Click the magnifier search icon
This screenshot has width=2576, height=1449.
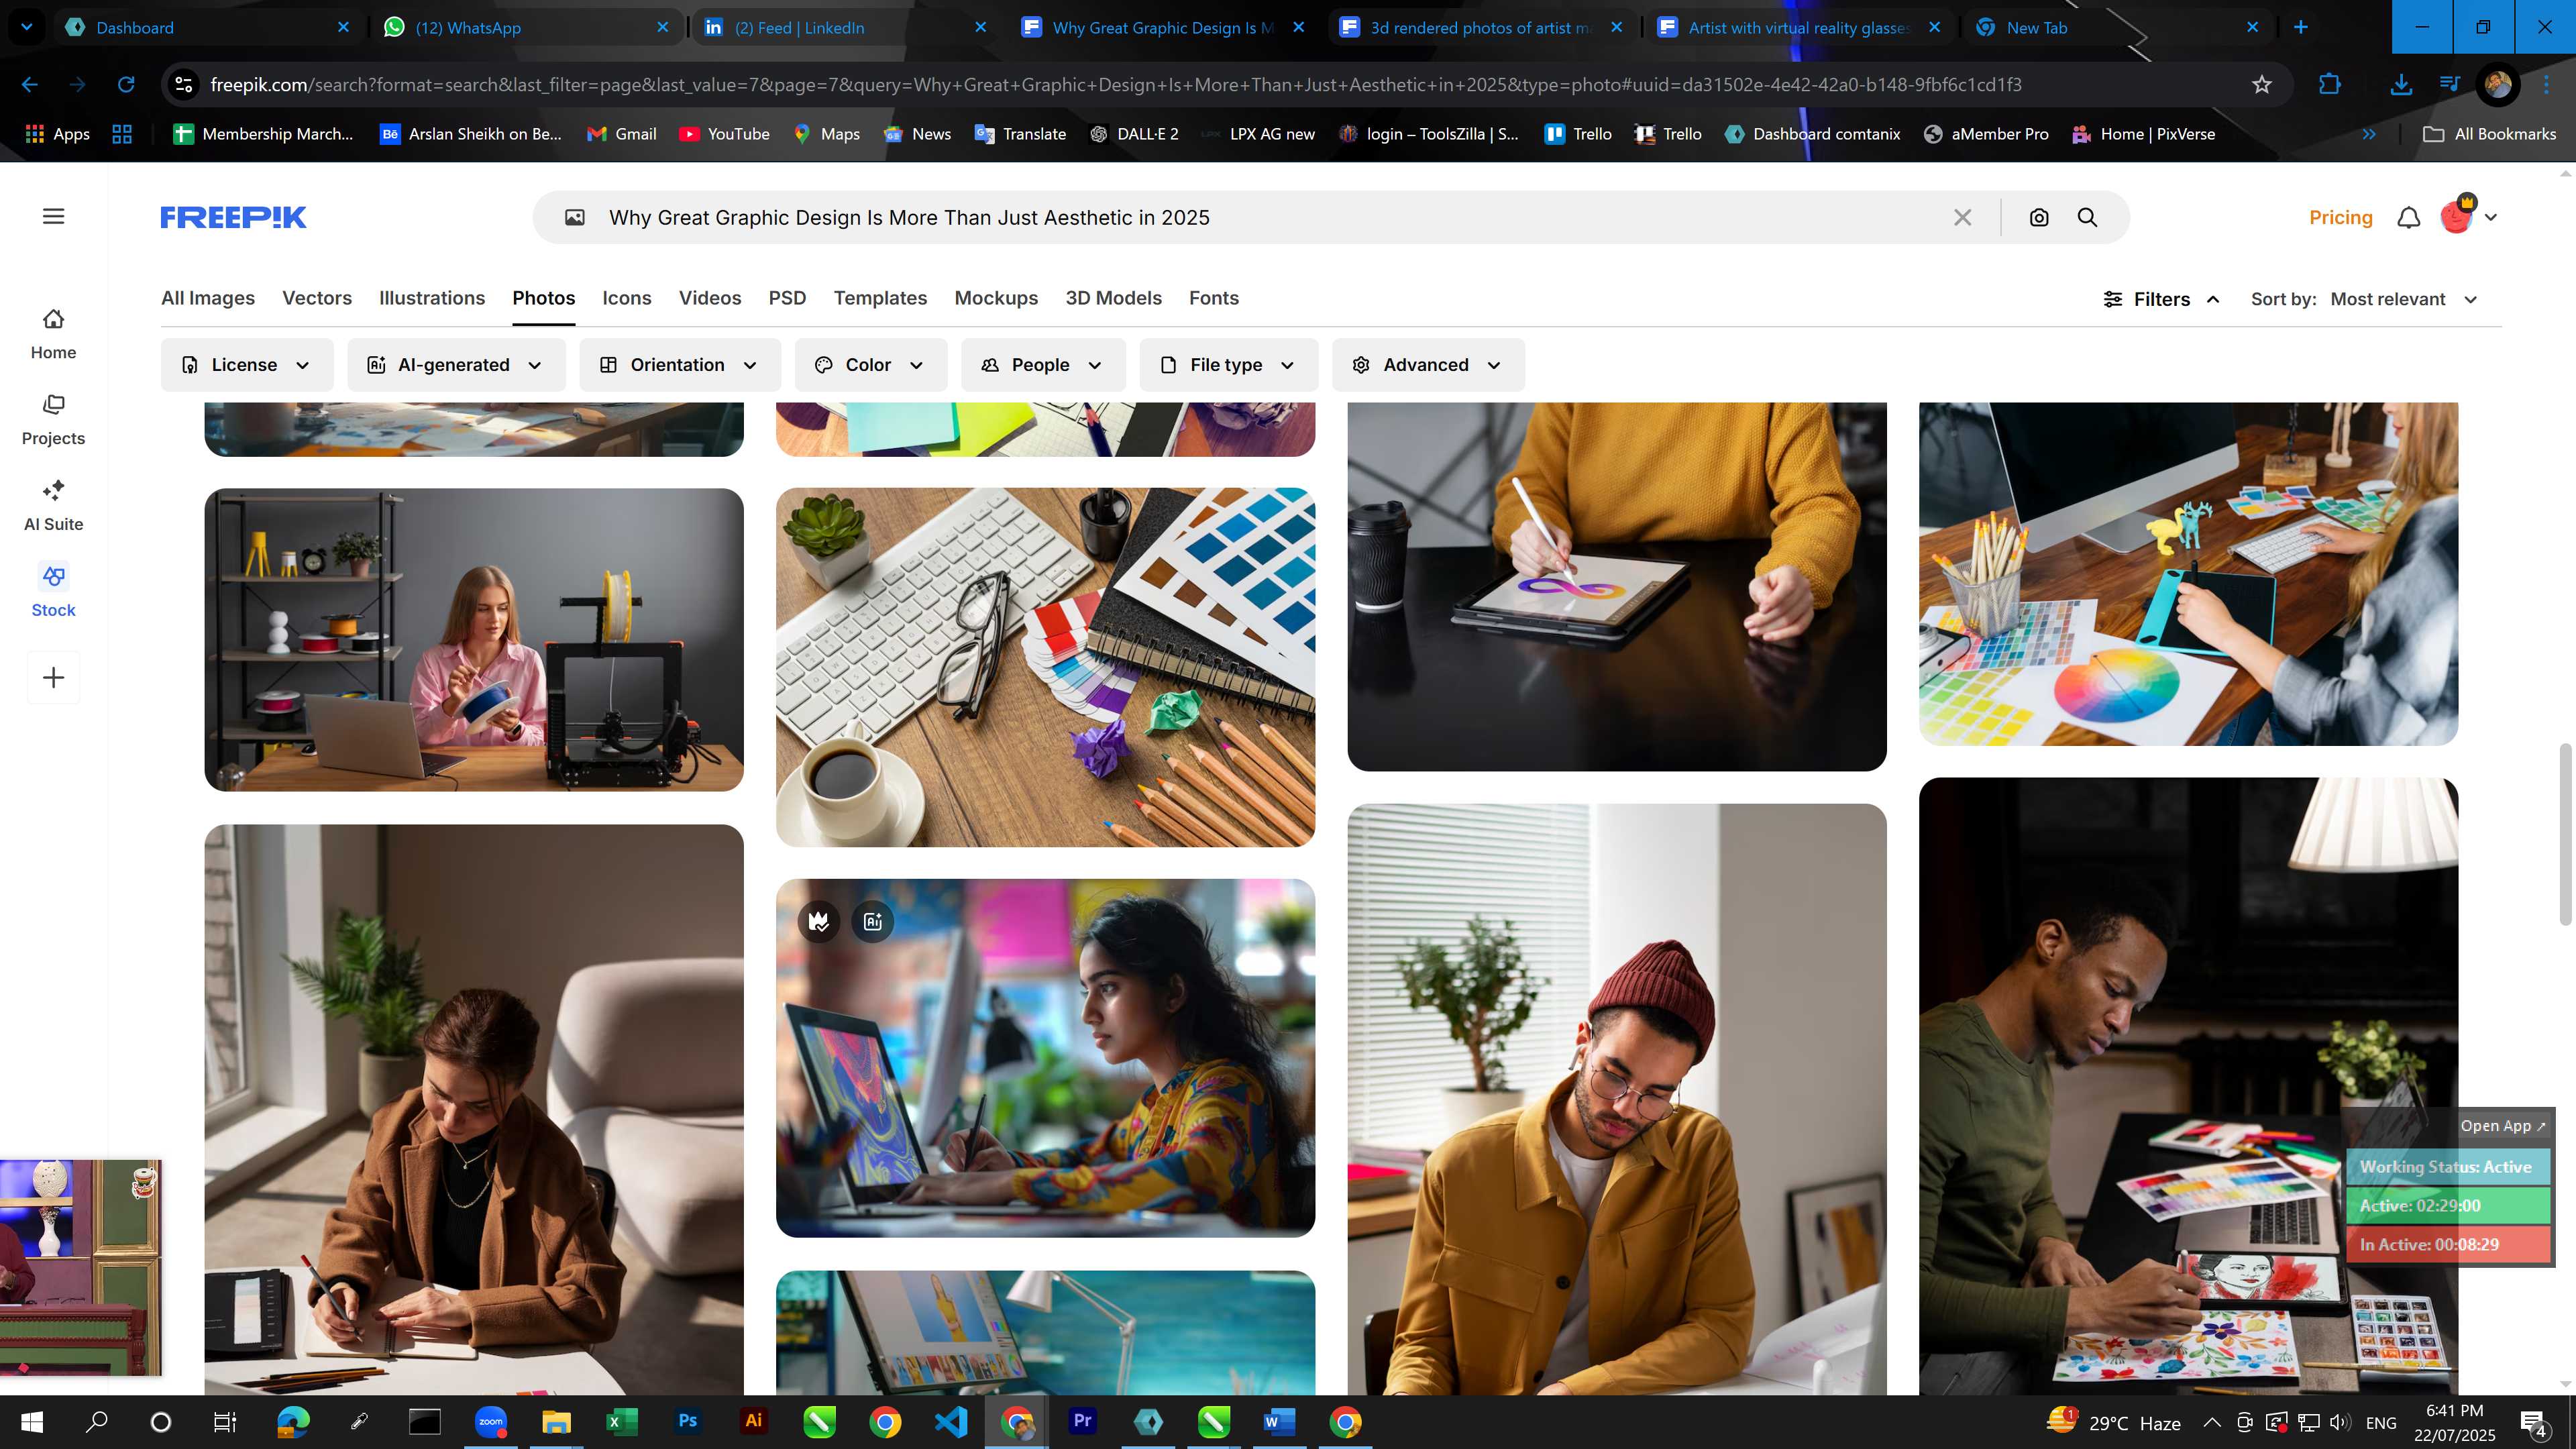[2087, 217]
